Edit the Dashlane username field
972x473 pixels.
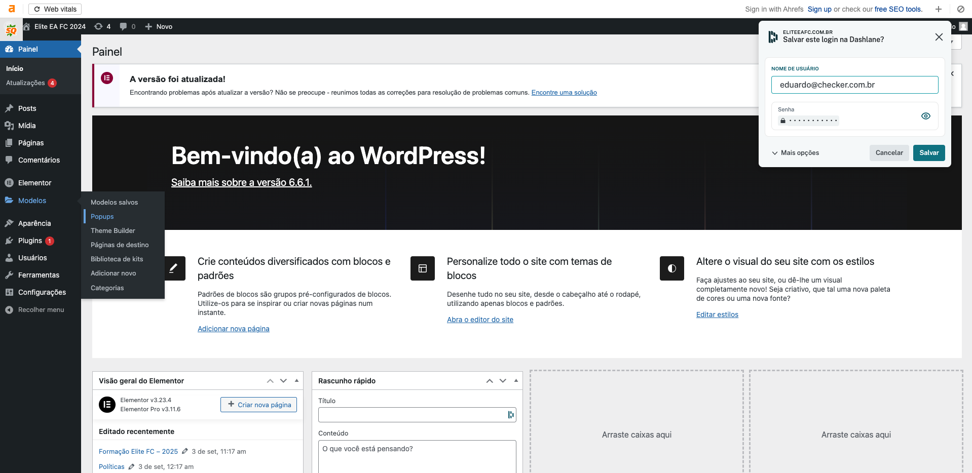(854, 85)
